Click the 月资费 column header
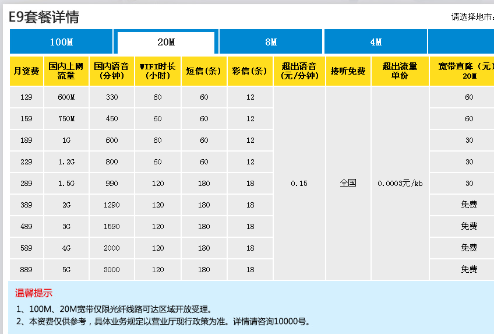 tap(26, 71)
